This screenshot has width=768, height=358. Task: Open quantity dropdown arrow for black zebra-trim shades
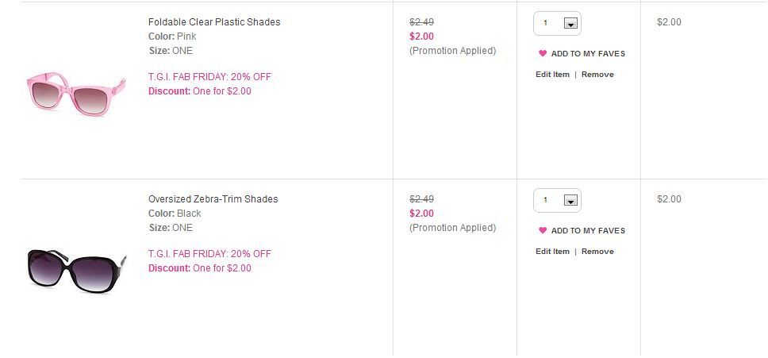(x=570, y=200)
